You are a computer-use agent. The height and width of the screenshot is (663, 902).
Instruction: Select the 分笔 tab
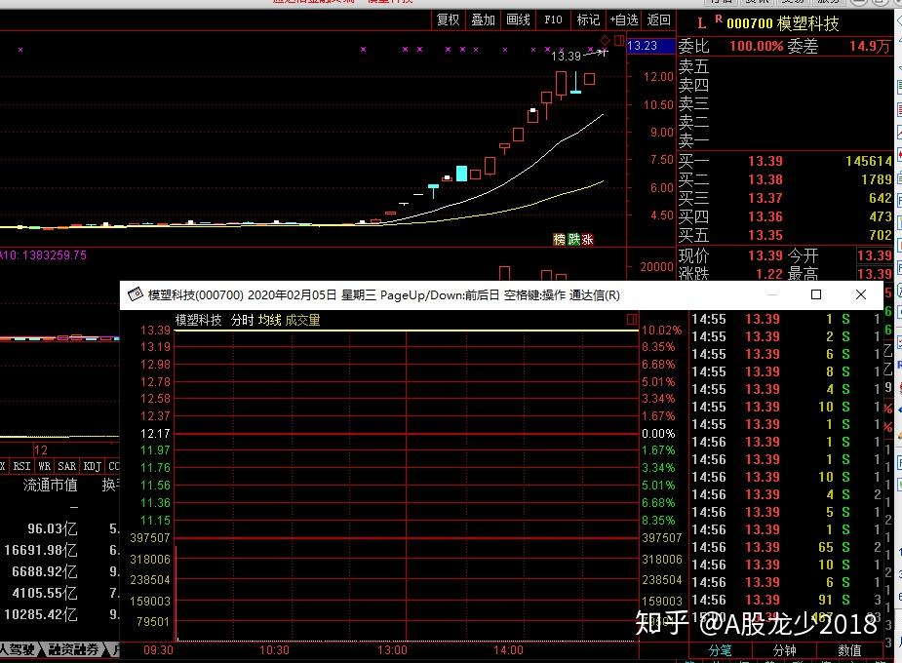[720, 650]
